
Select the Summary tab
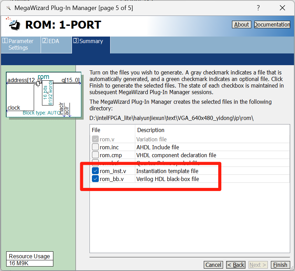point(91,45)
